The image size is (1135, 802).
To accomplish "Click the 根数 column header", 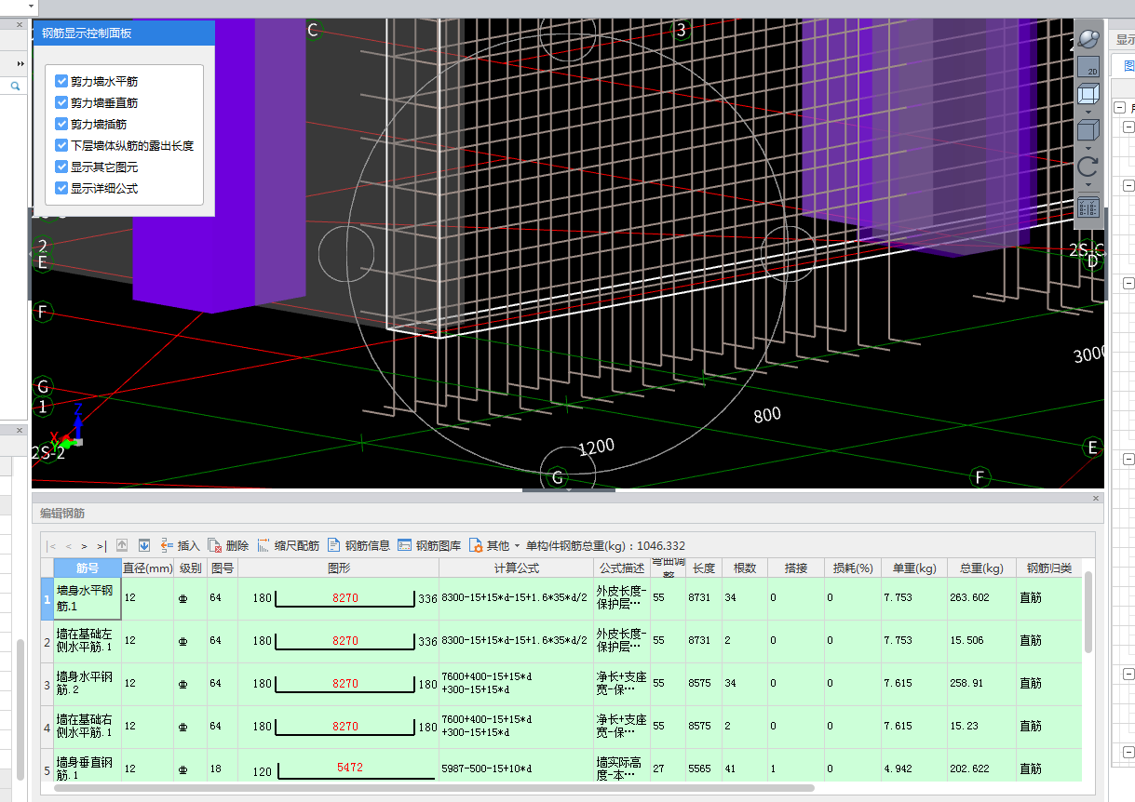I will [x=745, y=568].
